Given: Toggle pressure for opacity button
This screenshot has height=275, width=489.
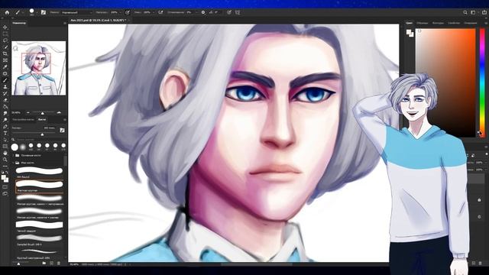Looking at the screenshot, I should (x=128, y=12).
